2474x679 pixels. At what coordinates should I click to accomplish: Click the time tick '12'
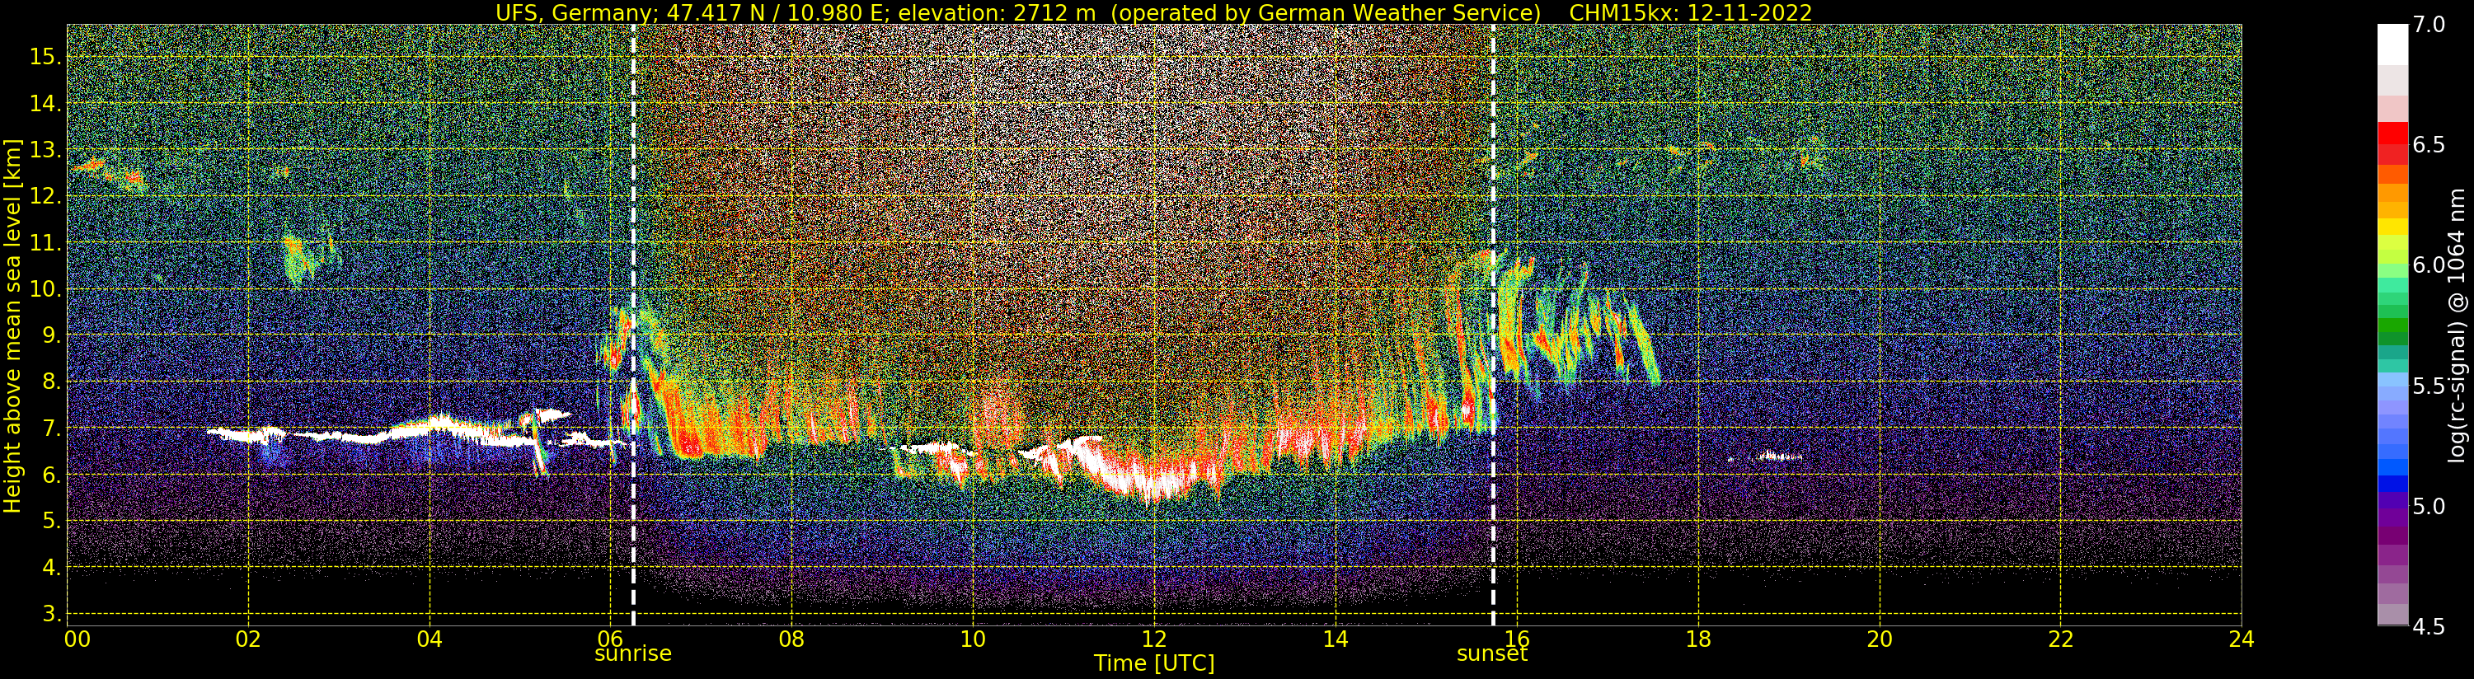tap(1153, 639)
